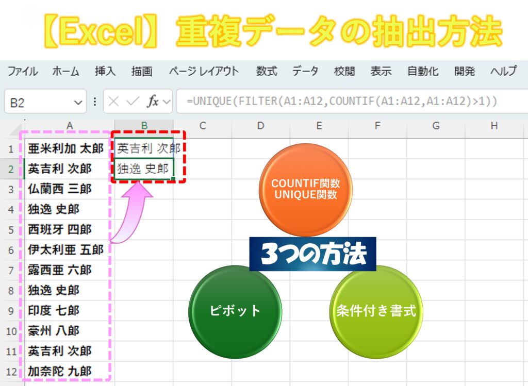Select column E header
Screen dimensions: 528x386
319,126
